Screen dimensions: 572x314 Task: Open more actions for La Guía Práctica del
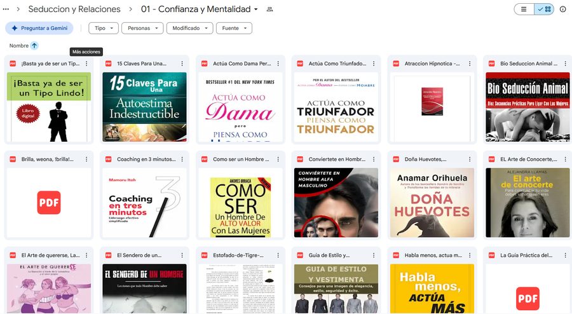click(566, 256)
